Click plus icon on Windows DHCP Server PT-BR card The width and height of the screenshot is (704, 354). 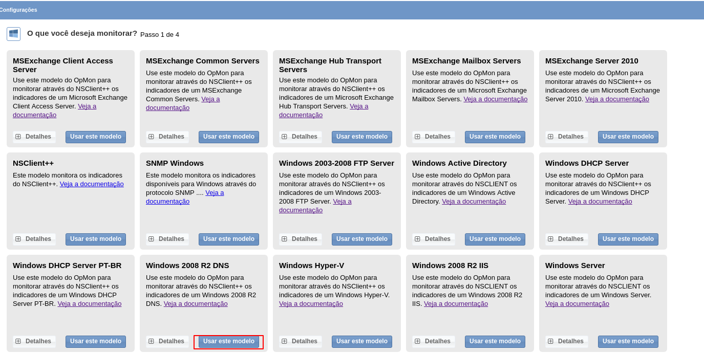[18, 341]
